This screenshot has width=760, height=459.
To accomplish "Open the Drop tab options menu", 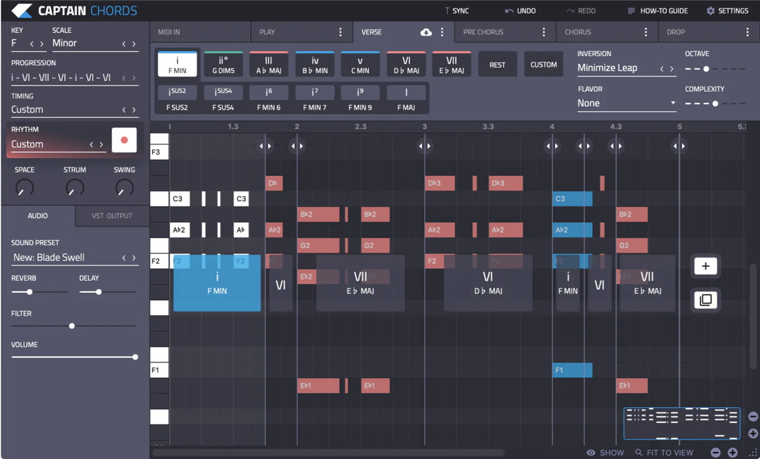I will click(748, 32).
